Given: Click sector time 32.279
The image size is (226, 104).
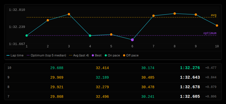Looking at the screenshot, I should (x=102, y=87).
